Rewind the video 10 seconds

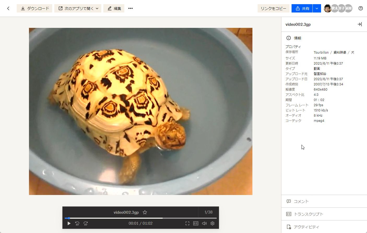click(77, 223)
